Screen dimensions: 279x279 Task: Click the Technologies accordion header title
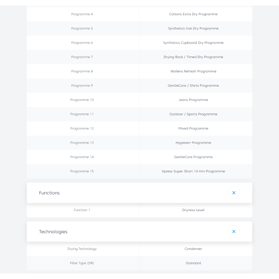[x=53, y=232]
